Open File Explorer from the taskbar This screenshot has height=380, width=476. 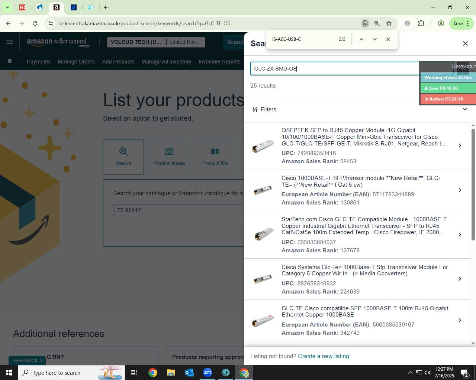point(171,373)
